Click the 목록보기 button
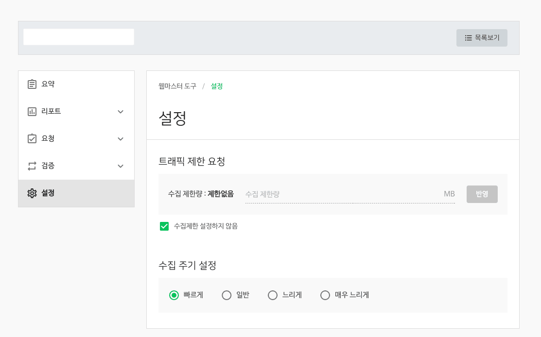The width and height of the screenshot is (541, 337). click(482, 37)
